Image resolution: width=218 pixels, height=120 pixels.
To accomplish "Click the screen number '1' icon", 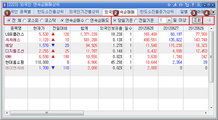I will click(x=5, y=5).
